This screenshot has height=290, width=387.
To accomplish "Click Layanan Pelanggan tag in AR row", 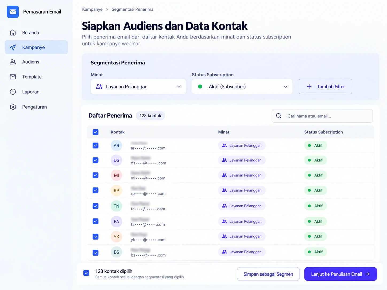I will point(242,146).
